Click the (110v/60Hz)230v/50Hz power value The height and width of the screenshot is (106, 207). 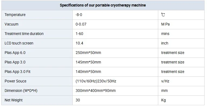pos(96,81)
